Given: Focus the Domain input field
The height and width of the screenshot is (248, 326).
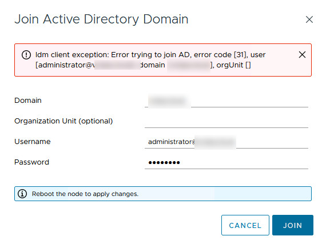Looking at the screenshot, I should click(x=226, y=101).
